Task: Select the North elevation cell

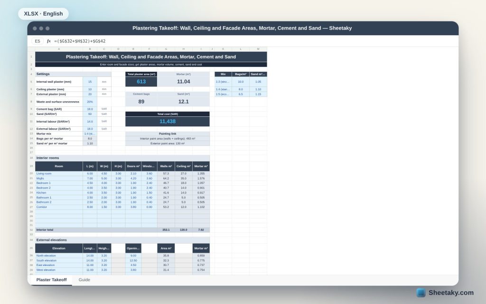Action: pos(59,256)
